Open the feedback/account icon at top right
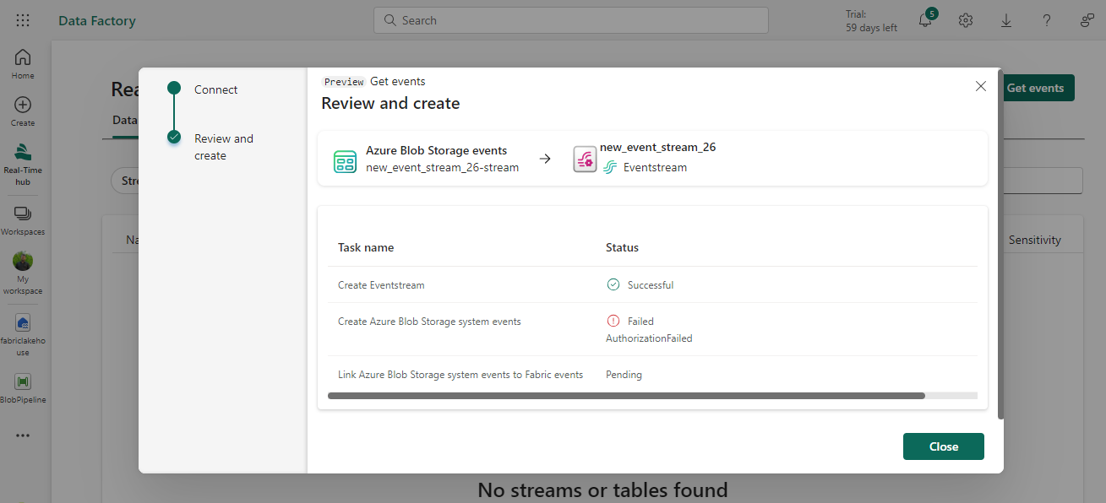 coord(1087,20)
